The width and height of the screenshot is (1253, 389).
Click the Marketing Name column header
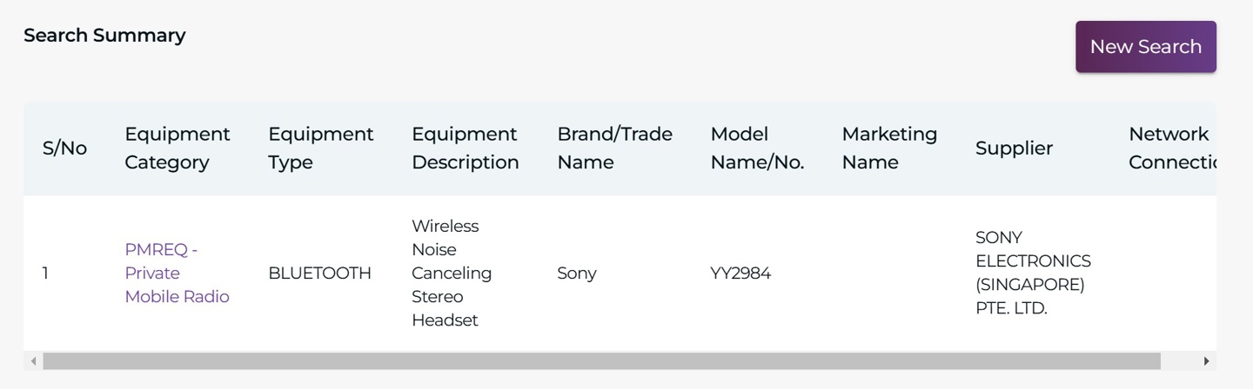point(889,148)
